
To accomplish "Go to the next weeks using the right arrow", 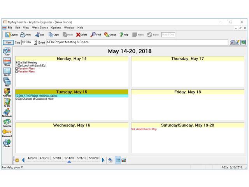I will pos(103,160).
